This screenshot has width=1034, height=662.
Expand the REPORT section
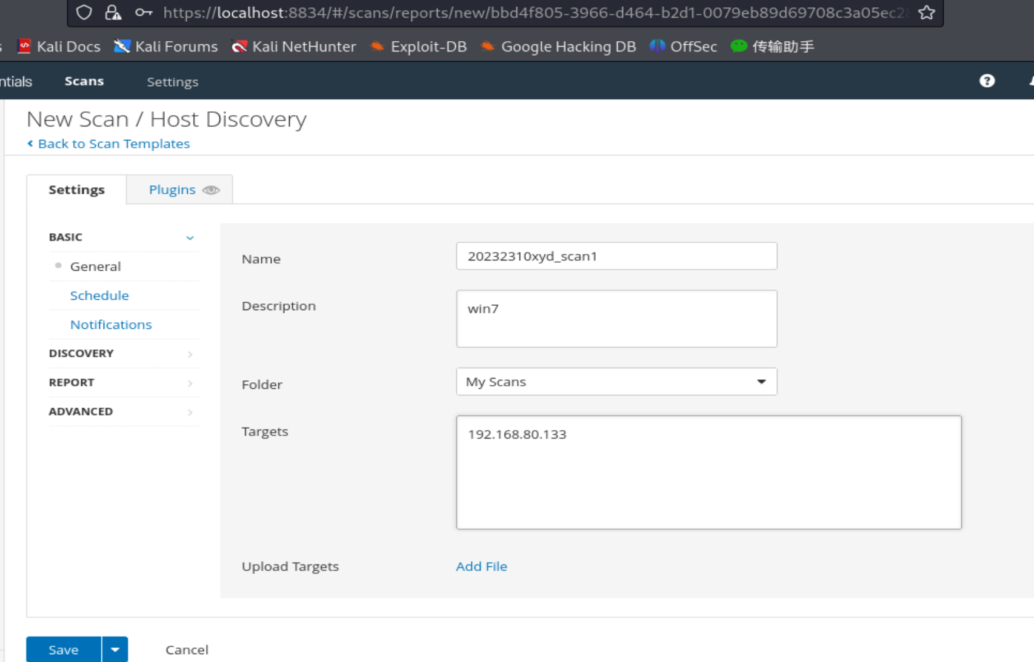123,383
